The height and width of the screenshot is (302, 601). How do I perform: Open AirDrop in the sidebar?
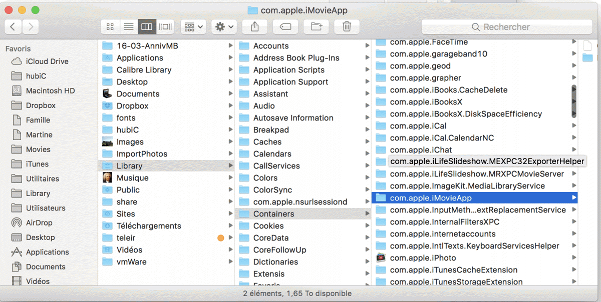tap(39, 222)
